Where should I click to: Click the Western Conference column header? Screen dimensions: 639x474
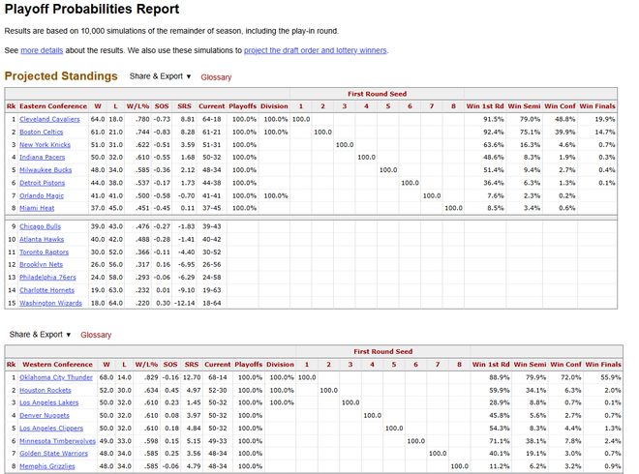click(57, 365)
